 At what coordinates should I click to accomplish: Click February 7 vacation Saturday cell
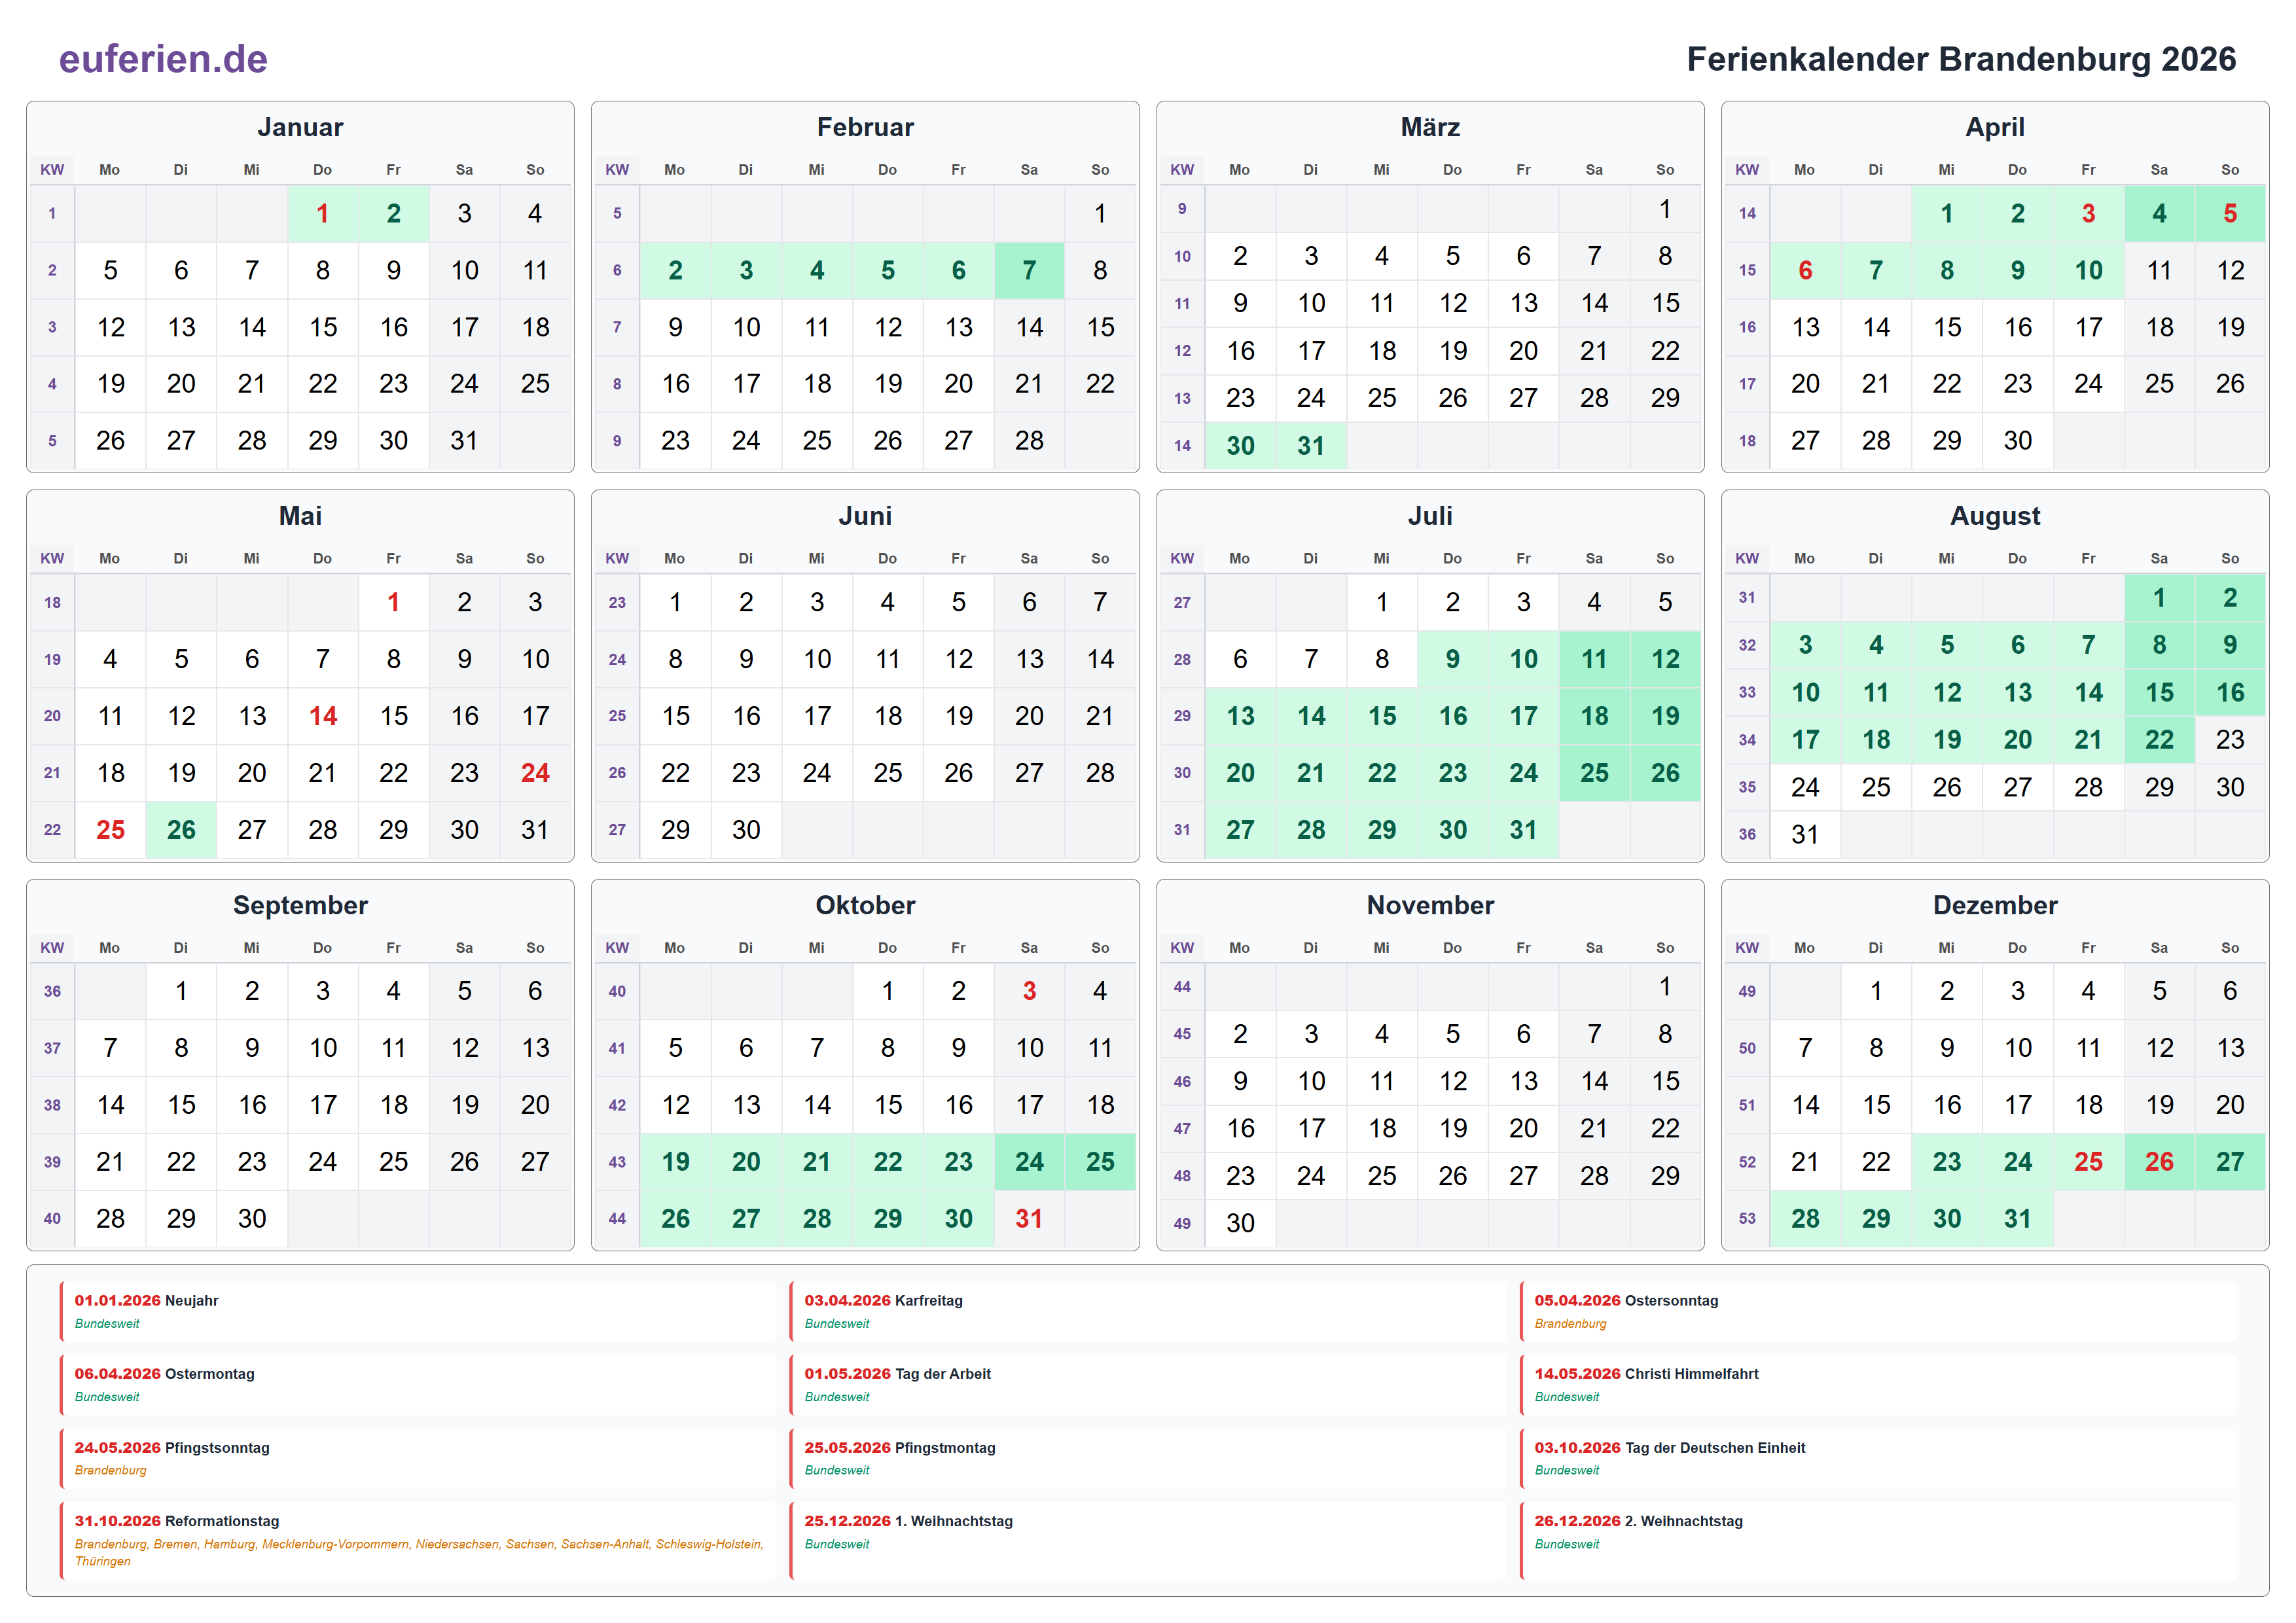click(x=1029, y=270)
